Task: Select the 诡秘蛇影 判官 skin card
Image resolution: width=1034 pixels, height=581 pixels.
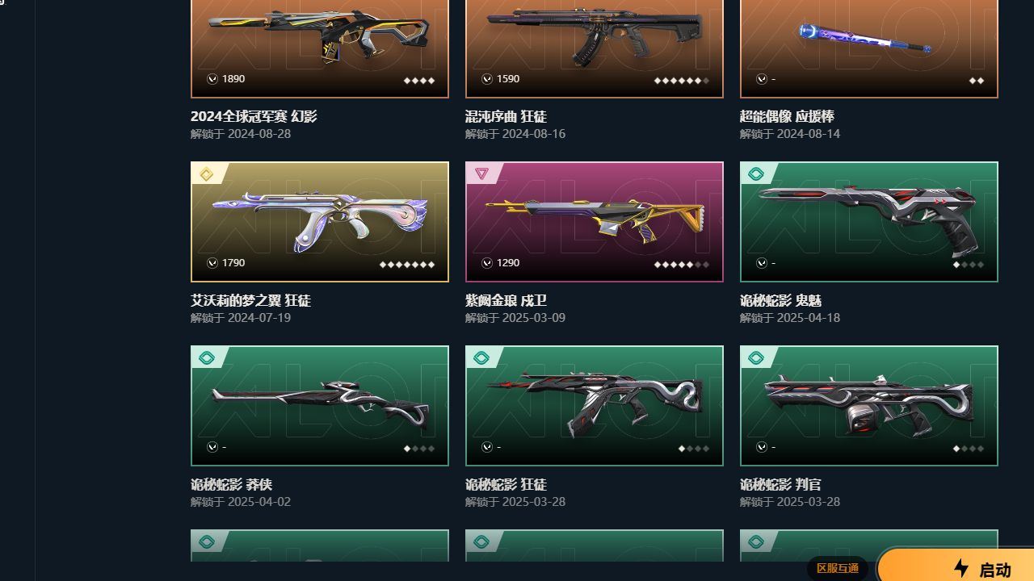Action: tap(869, 406)
